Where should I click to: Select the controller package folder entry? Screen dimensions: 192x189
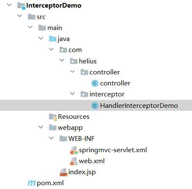point(105,72)
